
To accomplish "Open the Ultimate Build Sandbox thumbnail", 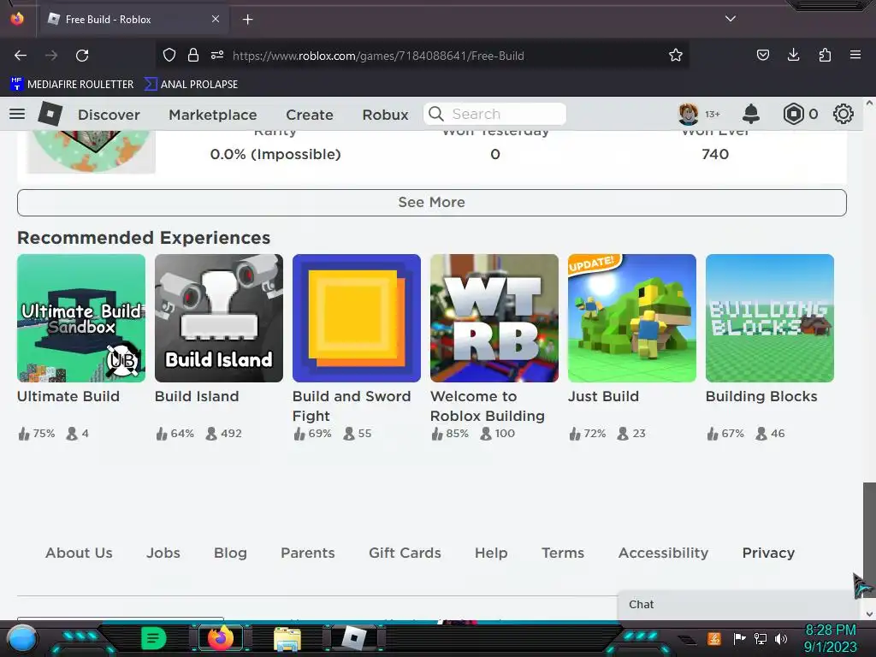I will coord(81,318).
